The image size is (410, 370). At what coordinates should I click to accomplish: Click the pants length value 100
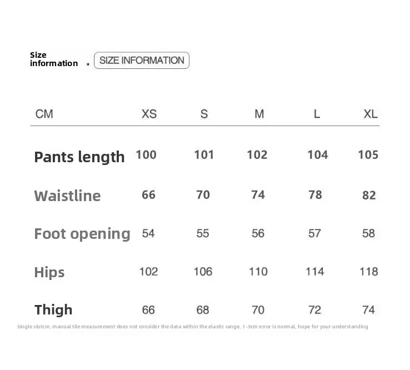coord(146,154)
